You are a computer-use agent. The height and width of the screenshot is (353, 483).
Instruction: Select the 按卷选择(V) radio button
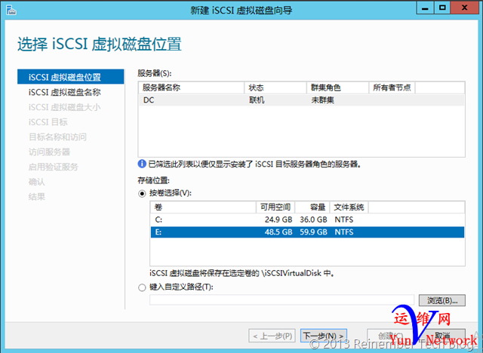[142, 194]
